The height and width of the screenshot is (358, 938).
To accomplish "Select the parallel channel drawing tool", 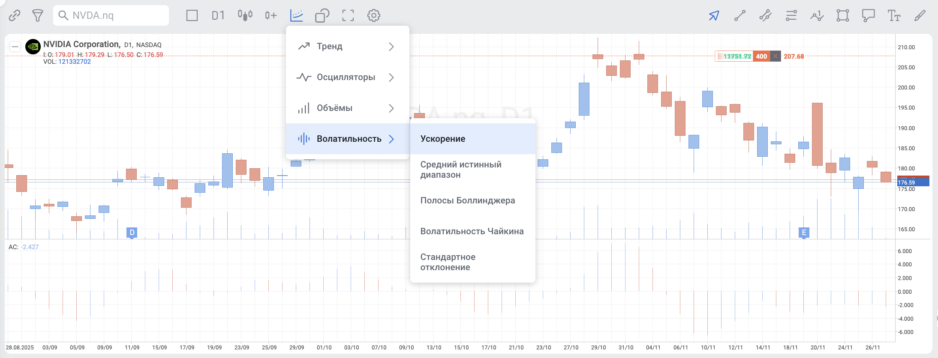I will coord(766,16).
